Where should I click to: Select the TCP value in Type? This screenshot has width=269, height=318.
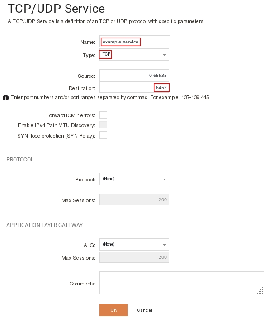point(106,54)
